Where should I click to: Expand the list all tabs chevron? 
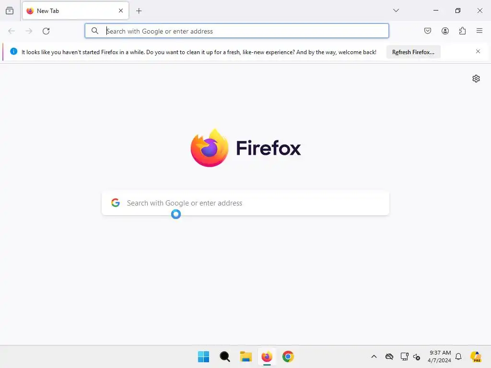click(396, 11)
